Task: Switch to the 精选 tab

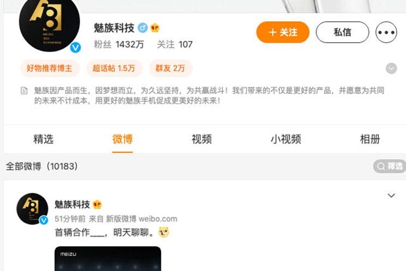Action: click(x=43, y=139)
